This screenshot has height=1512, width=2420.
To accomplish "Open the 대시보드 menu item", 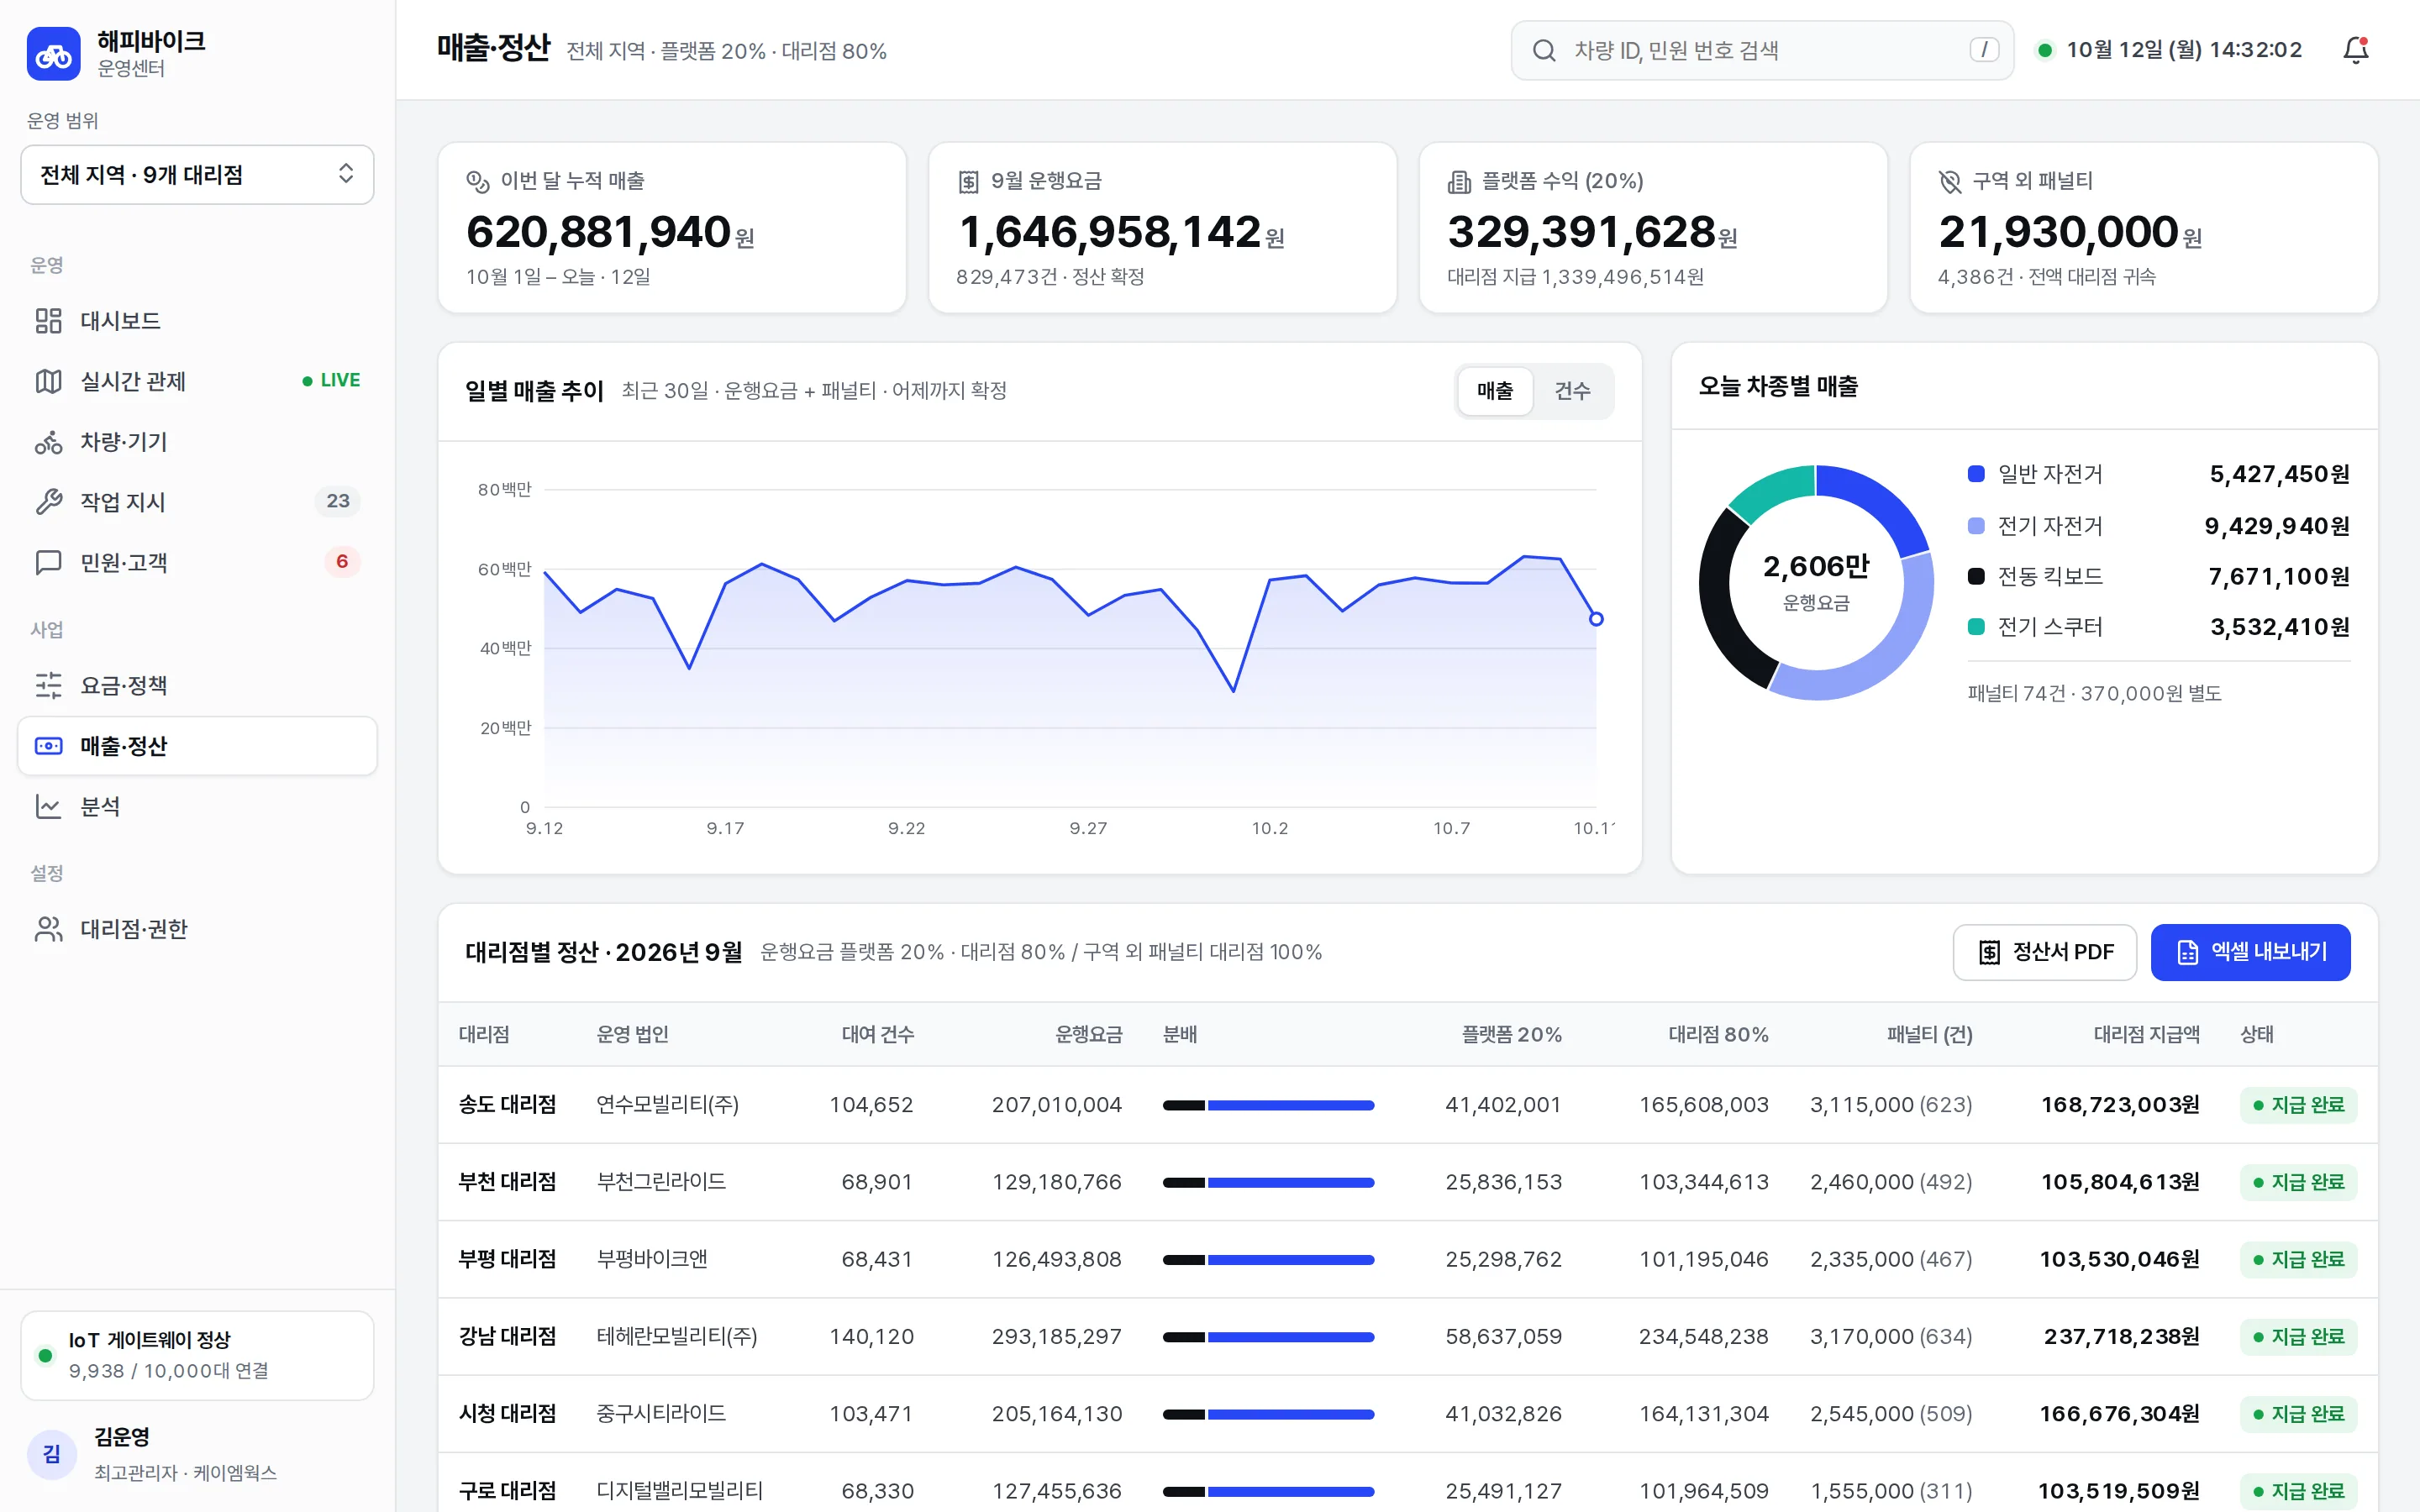I will point(197,321).
